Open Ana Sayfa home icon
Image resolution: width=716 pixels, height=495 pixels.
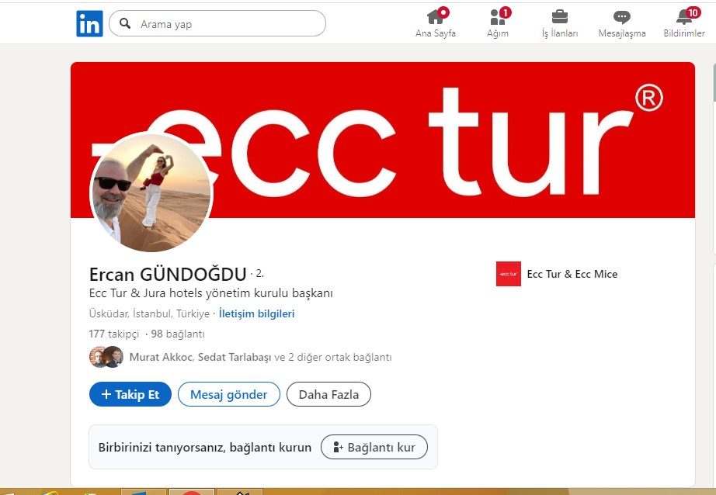click(436, 17)
